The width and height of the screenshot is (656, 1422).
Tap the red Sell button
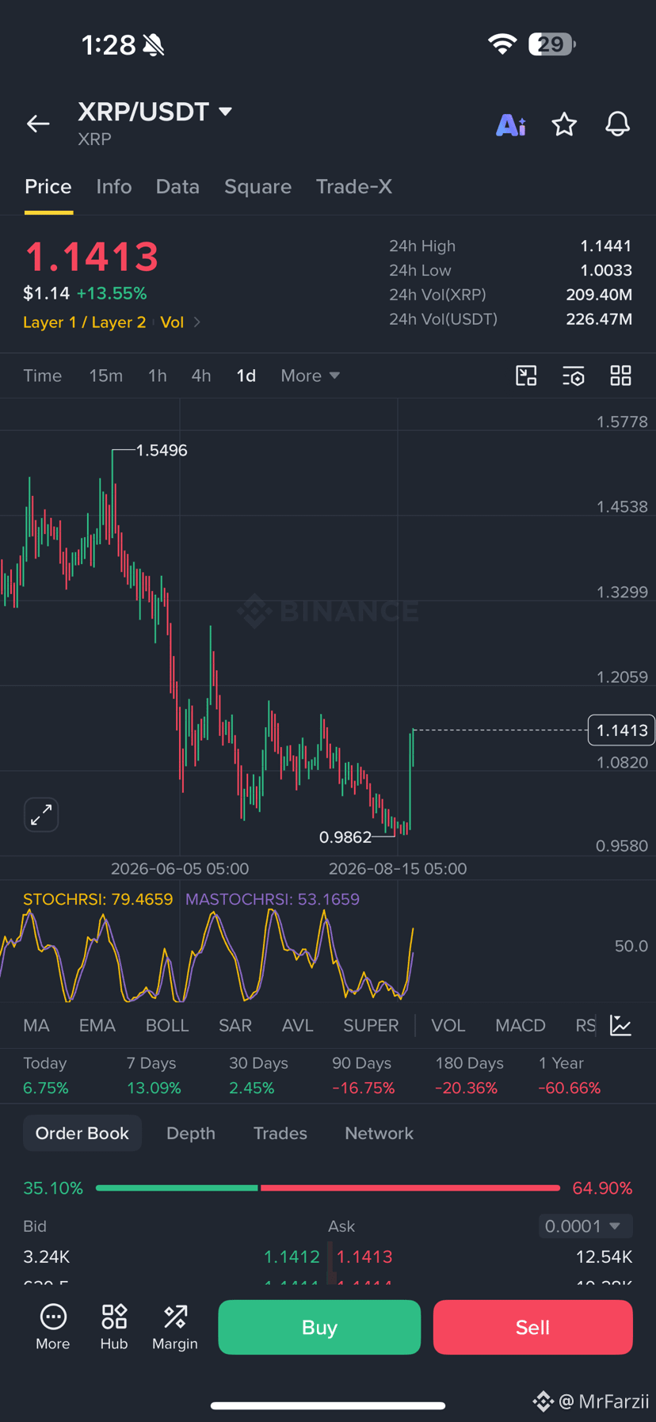coord(533,1327)
